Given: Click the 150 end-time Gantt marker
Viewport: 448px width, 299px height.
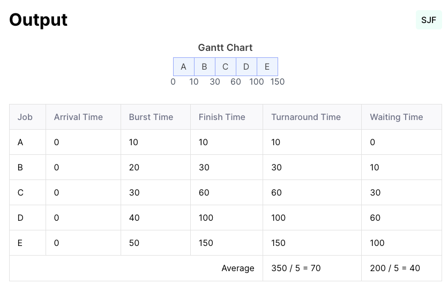Looking at the screenshot, I should tap(278, 81).
